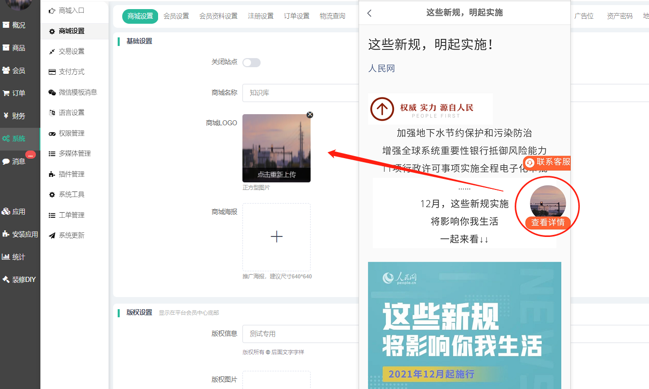
Task: Click the 查看详情 button in preview
Action: (x=547, y=222)
